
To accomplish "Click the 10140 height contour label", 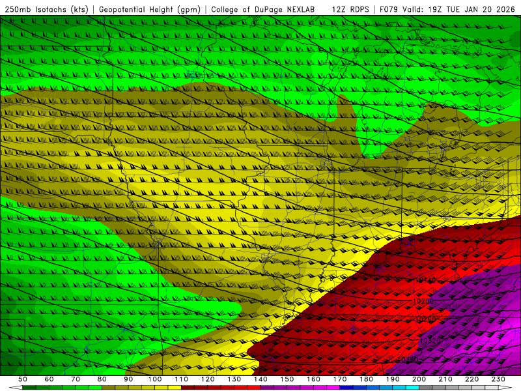I will pos(426,281).
